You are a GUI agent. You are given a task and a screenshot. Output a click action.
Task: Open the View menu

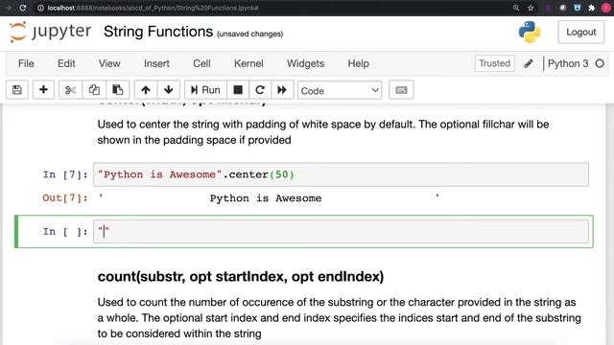(109, 63)
